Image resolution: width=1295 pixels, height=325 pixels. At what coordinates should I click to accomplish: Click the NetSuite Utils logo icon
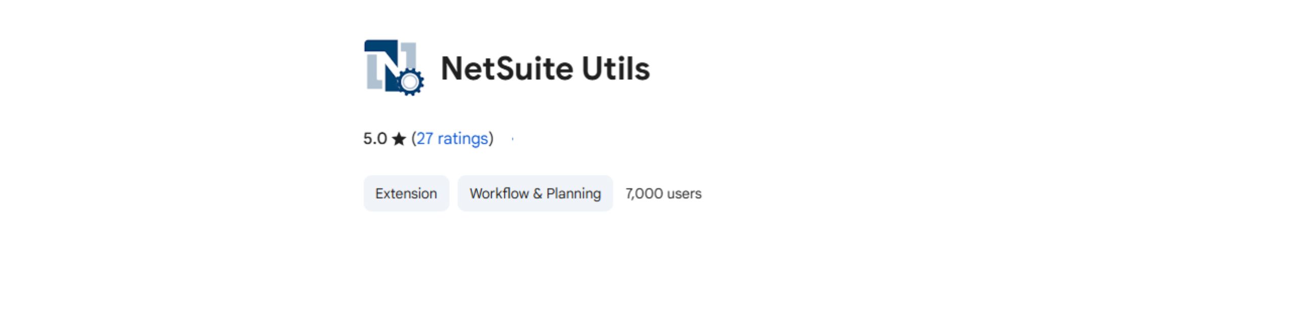[x=394, y=68]
